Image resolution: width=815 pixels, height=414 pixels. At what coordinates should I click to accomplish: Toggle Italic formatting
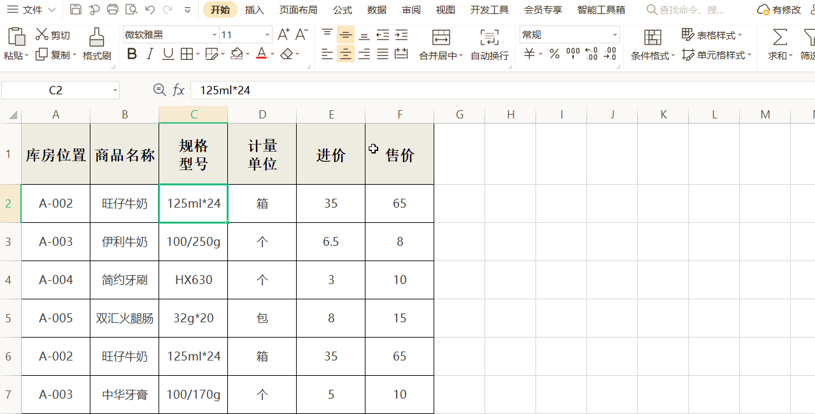[x=150, y=54]
